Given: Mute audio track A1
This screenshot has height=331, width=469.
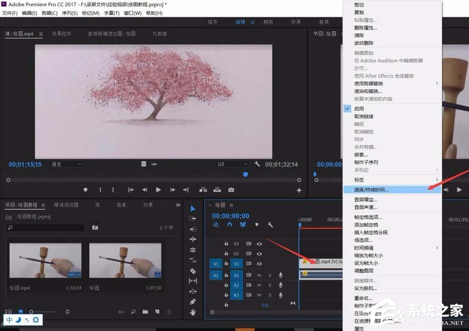Looking at the screenshot, I should pyautogui.click(x=259, y=275).
